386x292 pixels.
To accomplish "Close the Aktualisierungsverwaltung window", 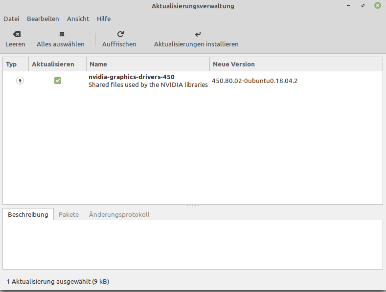I will click(378, 5).
